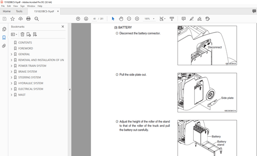Click the scrolling mode toolbar icon
This screenshot has height=156, width=257.
[x=172, y=19]
